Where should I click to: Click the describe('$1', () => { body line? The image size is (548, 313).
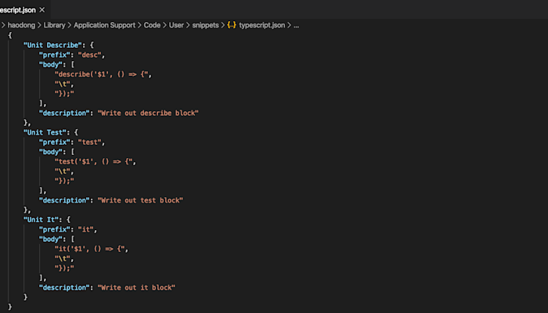click(x=101, y=74)
